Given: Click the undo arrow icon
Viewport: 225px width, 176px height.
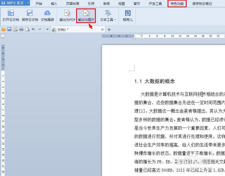Looking at the screenshot, I should (x=33, y=29).
